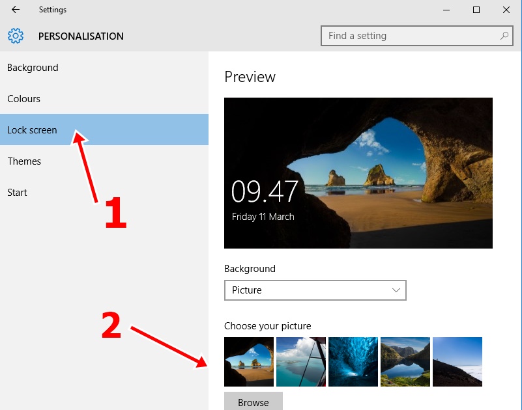Viewport: 522px width, 410px height.
Task: Select the airplane wing picture thumbnail
Action: [301, 362]
